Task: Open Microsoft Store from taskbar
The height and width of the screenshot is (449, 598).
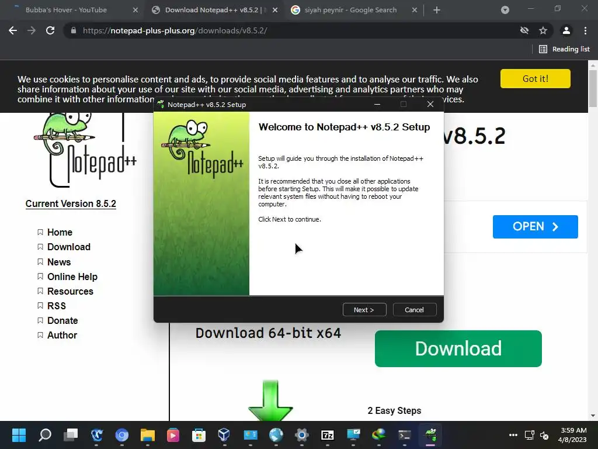Action: point(199,434)
